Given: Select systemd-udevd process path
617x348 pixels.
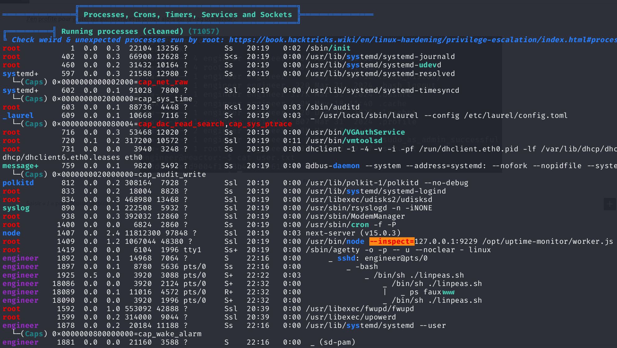Looking at the screenshot, I should pos(373,65).
